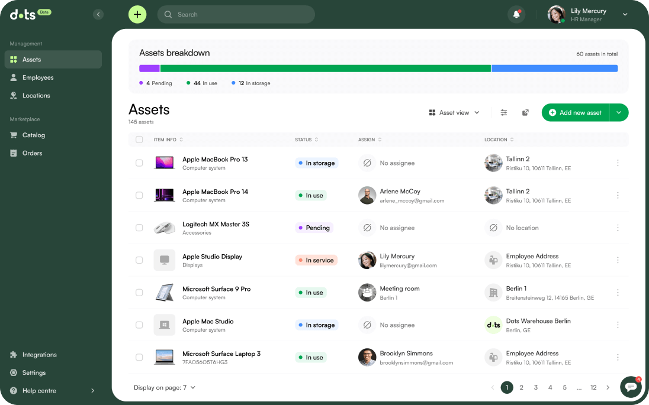Screen dimensions: 649x405
Task: Sort by STATUS column
Action: 306,140
